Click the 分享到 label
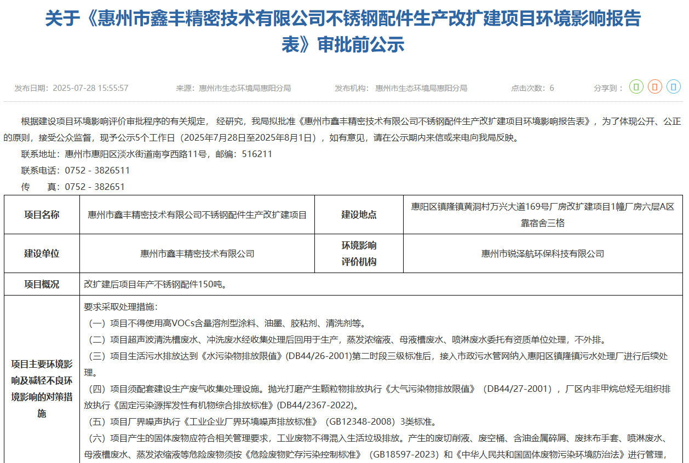The image size is (689, 463). coord(608,88)
